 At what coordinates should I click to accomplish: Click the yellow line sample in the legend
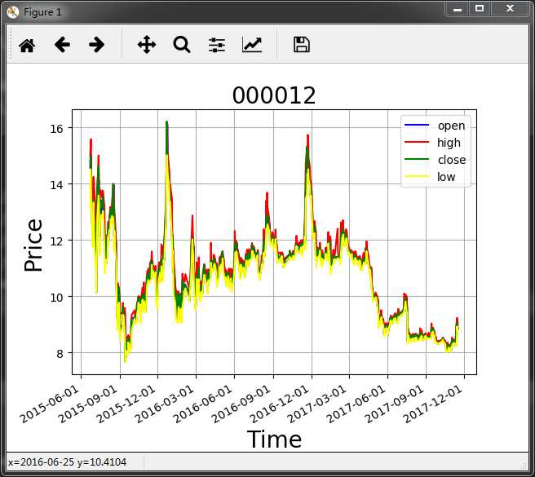417,176
